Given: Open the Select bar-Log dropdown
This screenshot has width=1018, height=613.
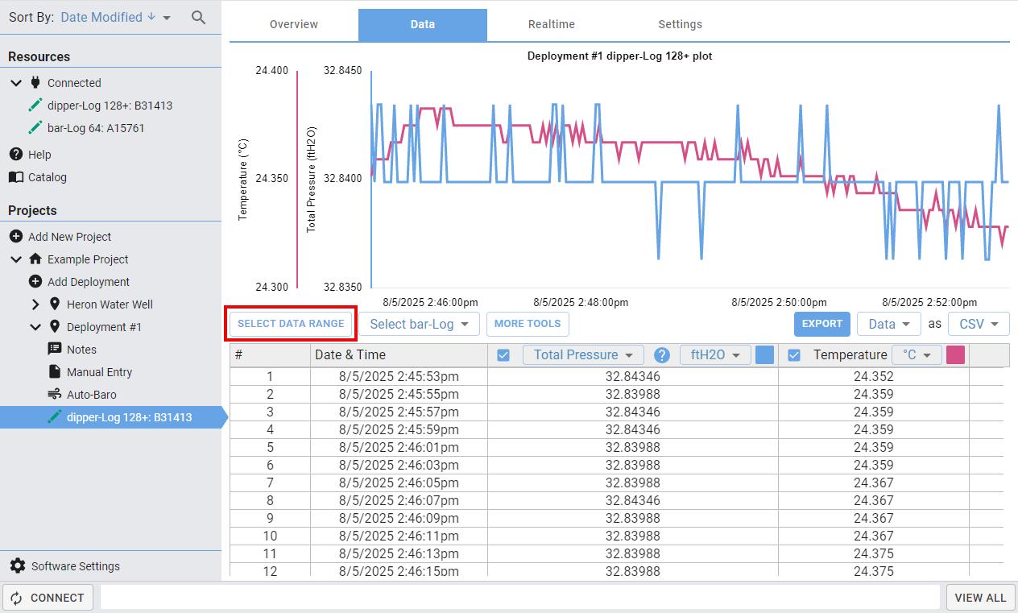Looking at the screenshot, I should 419,324.
